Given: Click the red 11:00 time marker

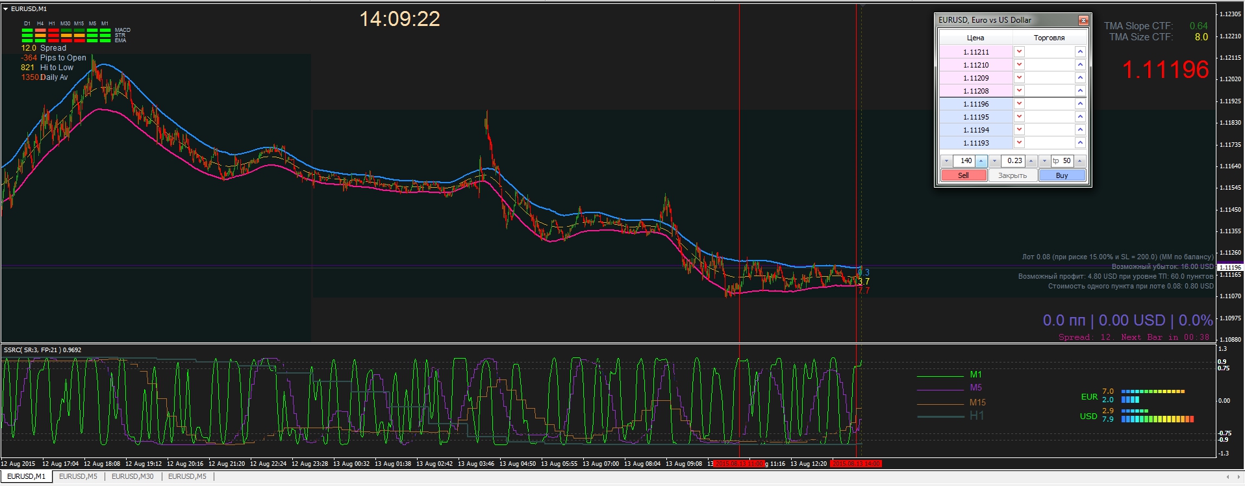Looking at the screenshot, I should point(738,464).
